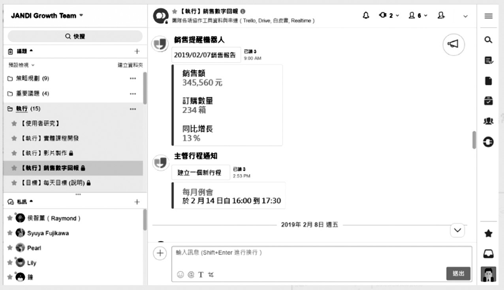Open the mentions inbox tray icon

click(488, 255)
